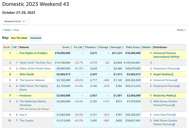Open Walt Disney Studios link in Nightmare row
The height and width of the screenshot is (128, 189).
[165, 103]
